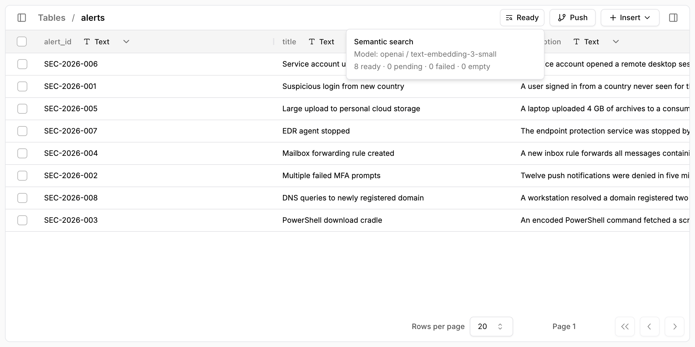Open the alert_id column type chevron
This screenshot has height=347, width=695.
126,42
